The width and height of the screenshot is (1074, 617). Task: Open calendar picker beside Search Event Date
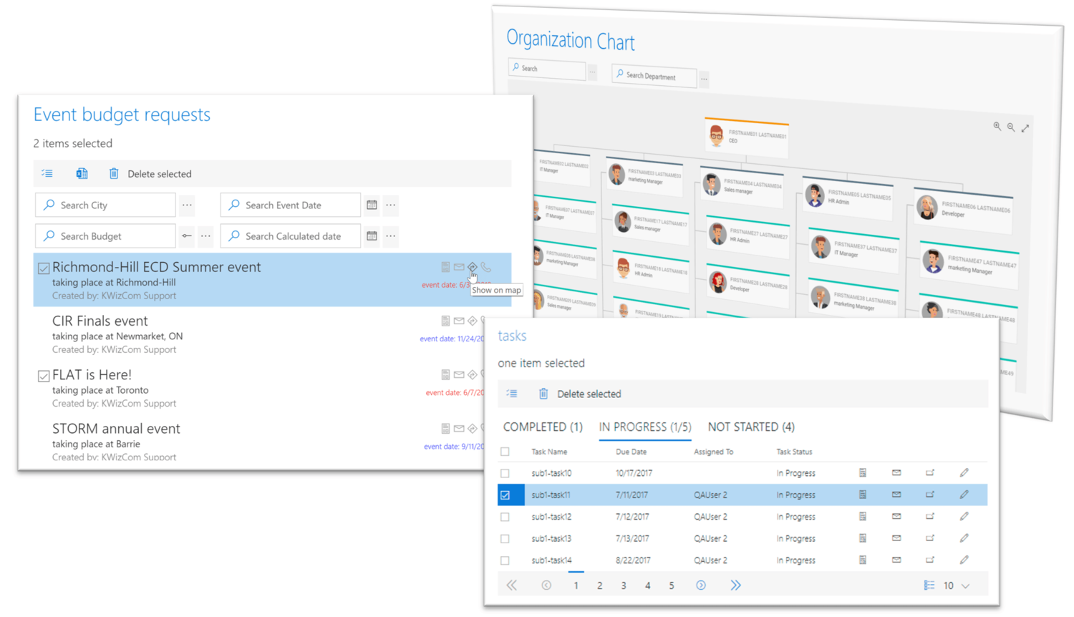click(x=372, y=205)
